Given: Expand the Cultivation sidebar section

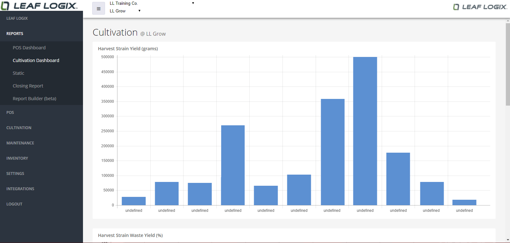Looking at the screenshot, I should (x=19, y=128).
